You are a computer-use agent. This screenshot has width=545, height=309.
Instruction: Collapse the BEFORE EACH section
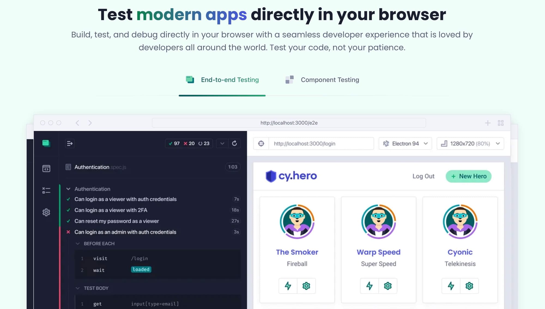[x=77, y=243]
